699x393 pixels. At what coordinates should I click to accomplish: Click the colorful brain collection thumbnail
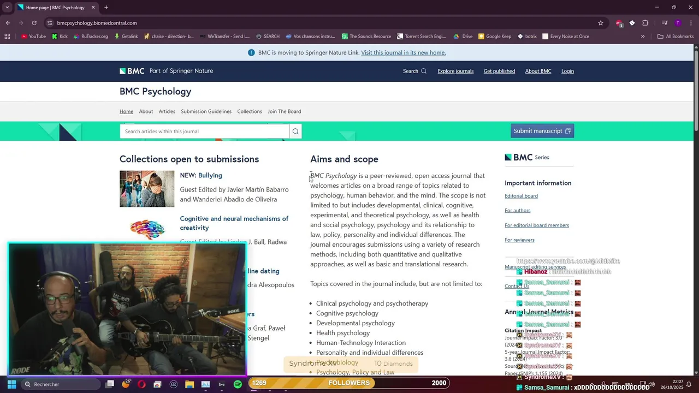147,229
